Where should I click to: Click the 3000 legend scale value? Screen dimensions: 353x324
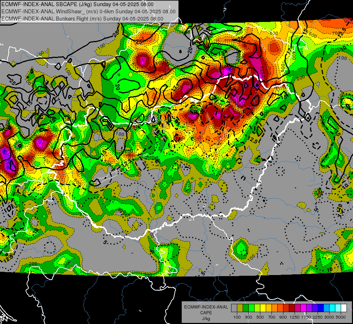pos(329,317)
